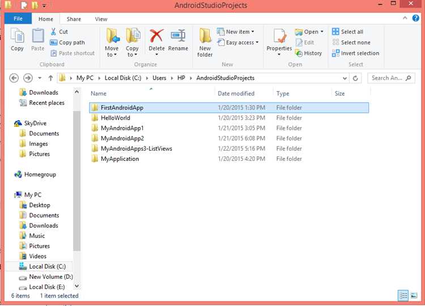Viewport: 425px width, 306px height.
Task: Click the Copy ribbon icon
Action: click(x=17, y=40)
